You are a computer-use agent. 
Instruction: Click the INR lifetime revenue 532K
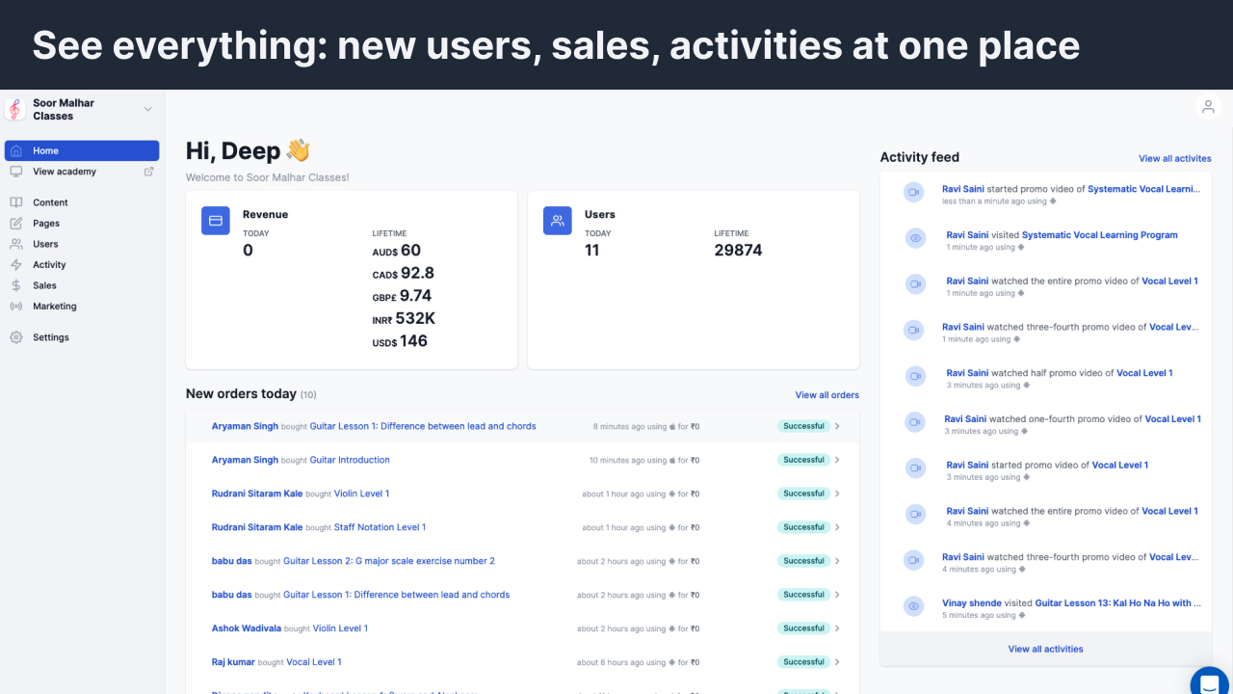point(415,318)
